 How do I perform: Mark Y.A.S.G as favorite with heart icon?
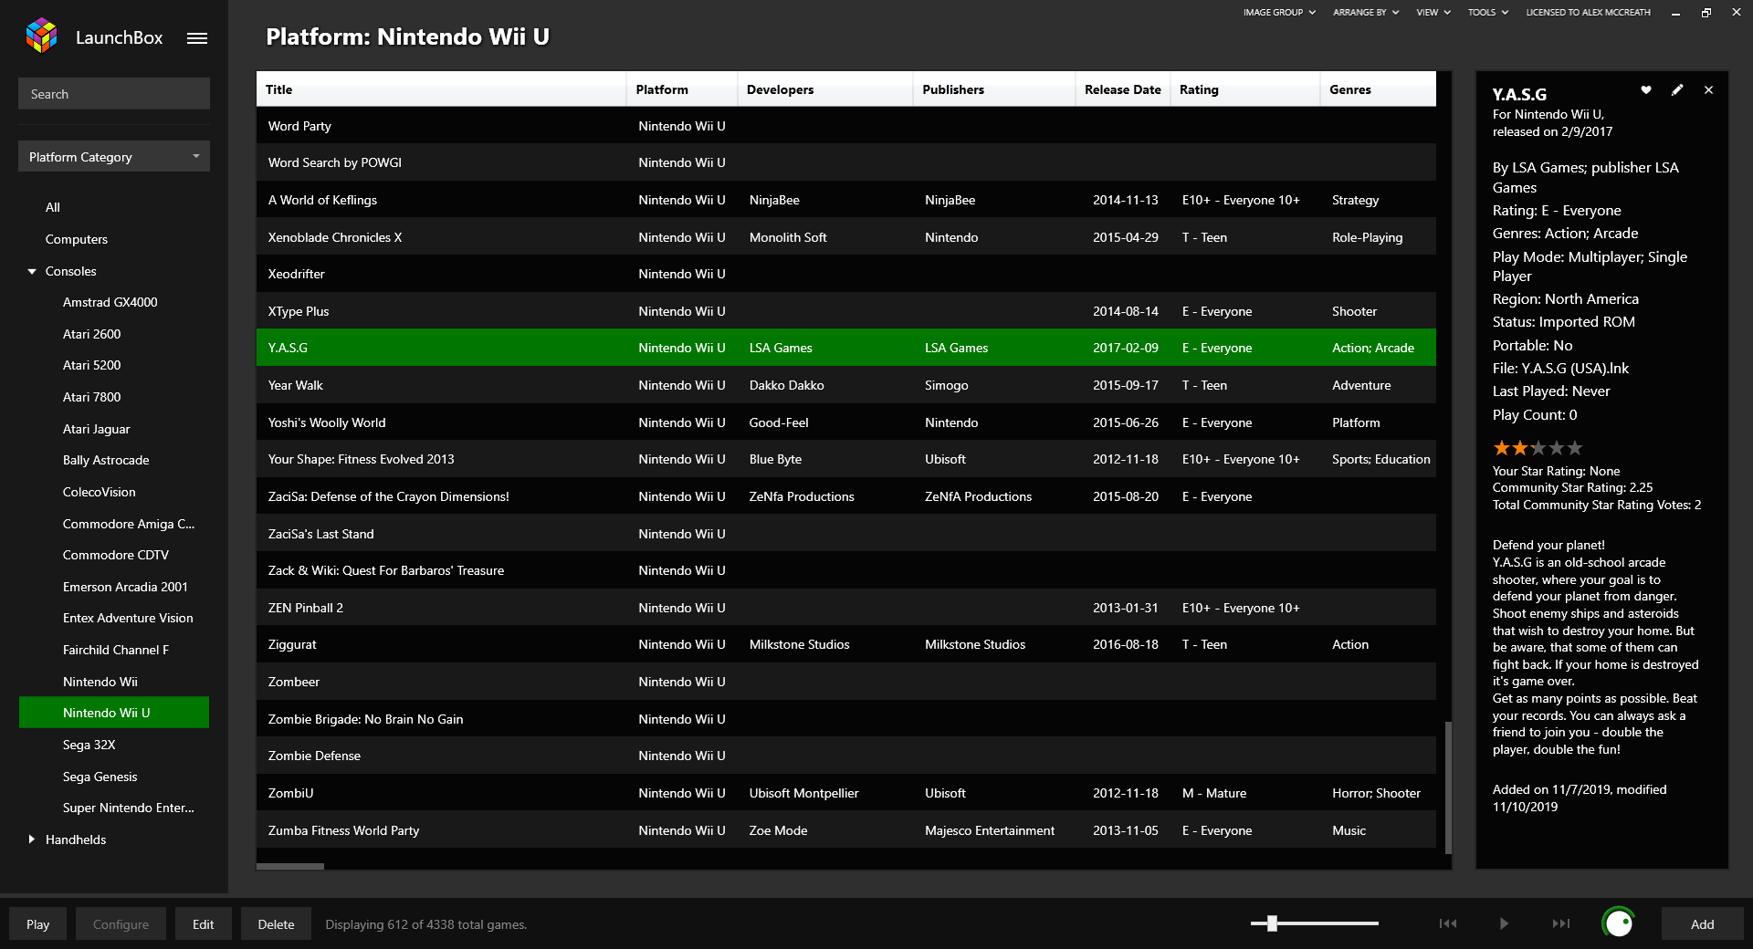pyautogui.click(x=1646, y=90)
